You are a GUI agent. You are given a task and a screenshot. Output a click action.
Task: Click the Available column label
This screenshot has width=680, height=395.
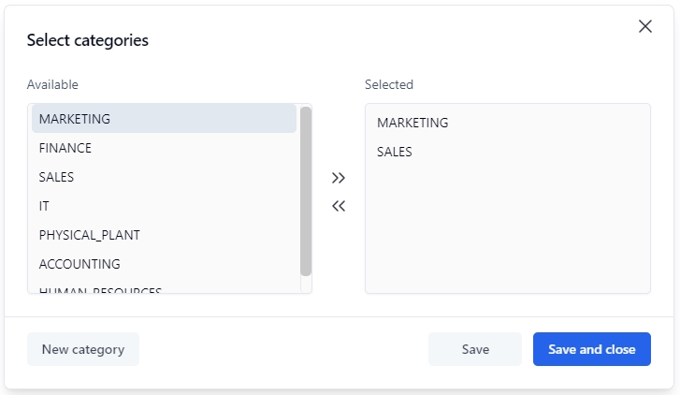[x=52, y=84]
